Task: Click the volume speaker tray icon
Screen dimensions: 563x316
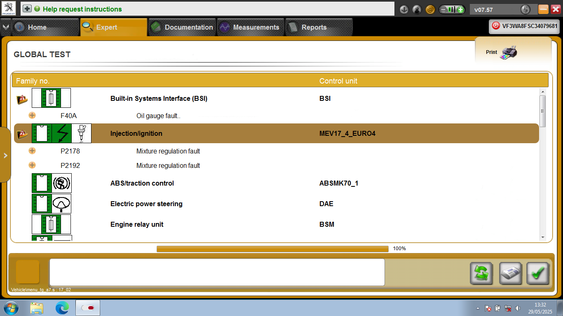Action: click(518, 308)
